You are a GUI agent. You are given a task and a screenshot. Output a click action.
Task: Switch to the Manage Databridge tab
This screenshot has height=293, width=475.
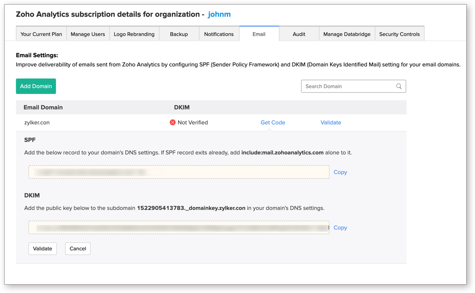pos(347,34)
